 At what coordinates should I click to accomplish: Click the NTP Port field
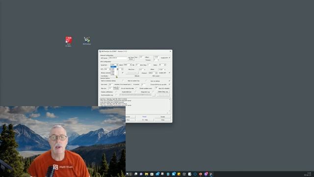[141, 57]
